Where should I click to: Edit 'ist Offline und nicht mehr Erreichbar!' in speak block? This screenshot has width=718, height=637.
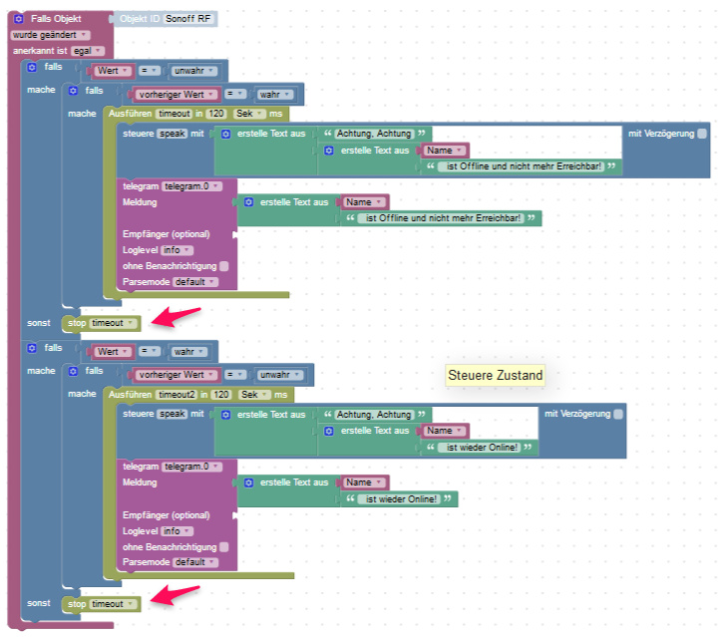click(x=521, y=166)
